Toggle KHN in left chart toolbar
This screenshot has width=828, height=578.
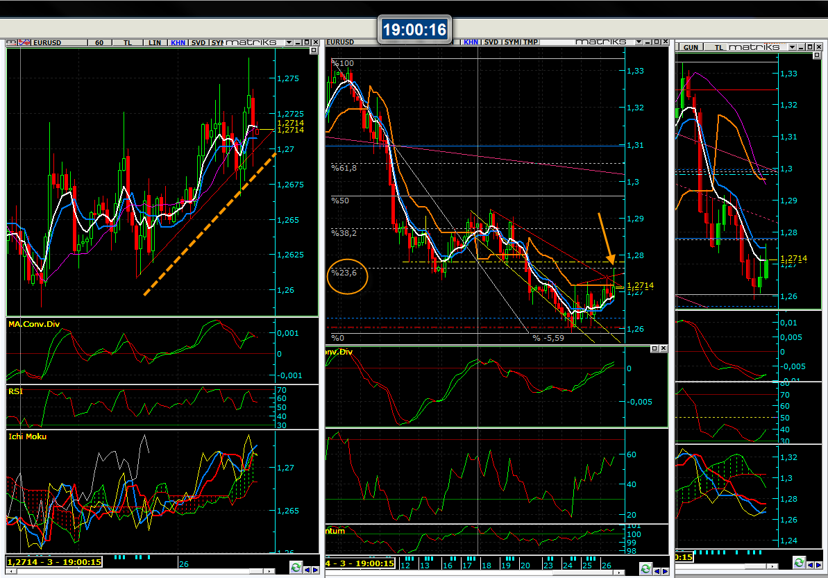pyautogui.click(x=178, y=42)
